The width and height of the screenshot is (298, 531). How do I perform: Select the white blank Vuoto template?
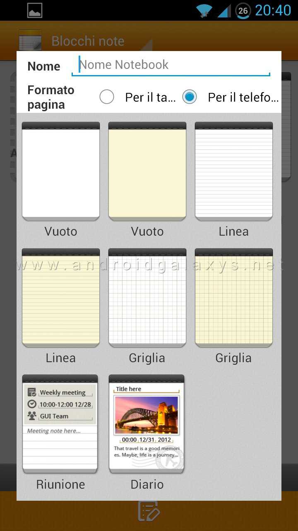click(x=61, y=171)
